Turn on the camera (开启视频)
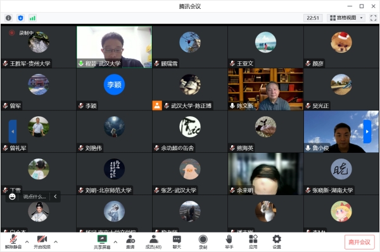The width and height of the screenshot is (380, 252). click(x=42, y=242)
